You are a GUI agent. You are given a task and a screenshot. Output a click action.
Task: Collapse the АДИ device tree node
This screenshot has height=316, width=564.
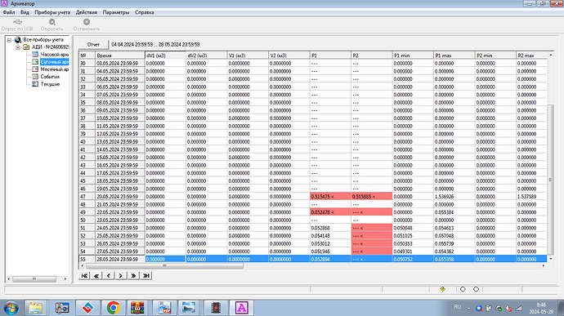(18, 47)
